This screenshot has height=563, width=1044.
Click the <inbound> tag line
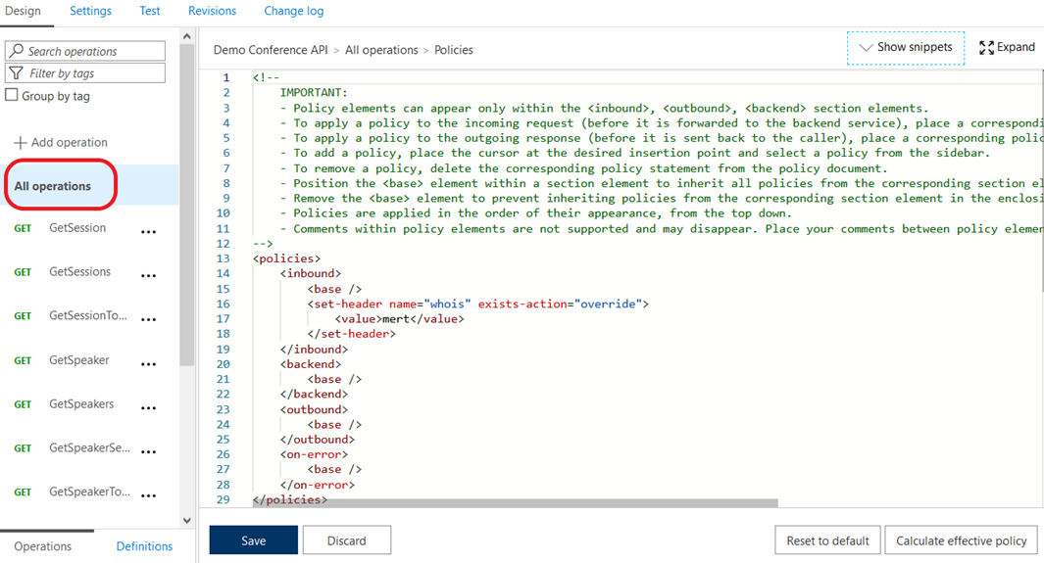[311, 274]
